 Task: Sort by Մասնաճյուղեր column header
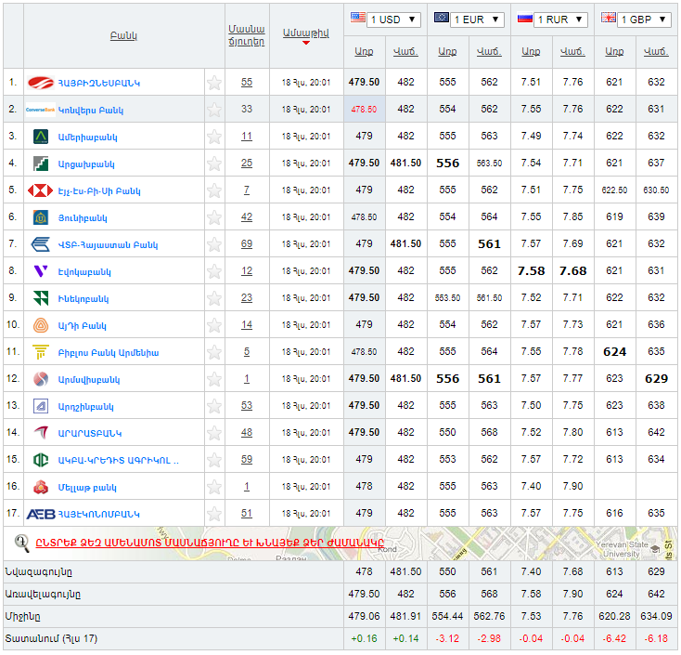[x=247, y=35]
